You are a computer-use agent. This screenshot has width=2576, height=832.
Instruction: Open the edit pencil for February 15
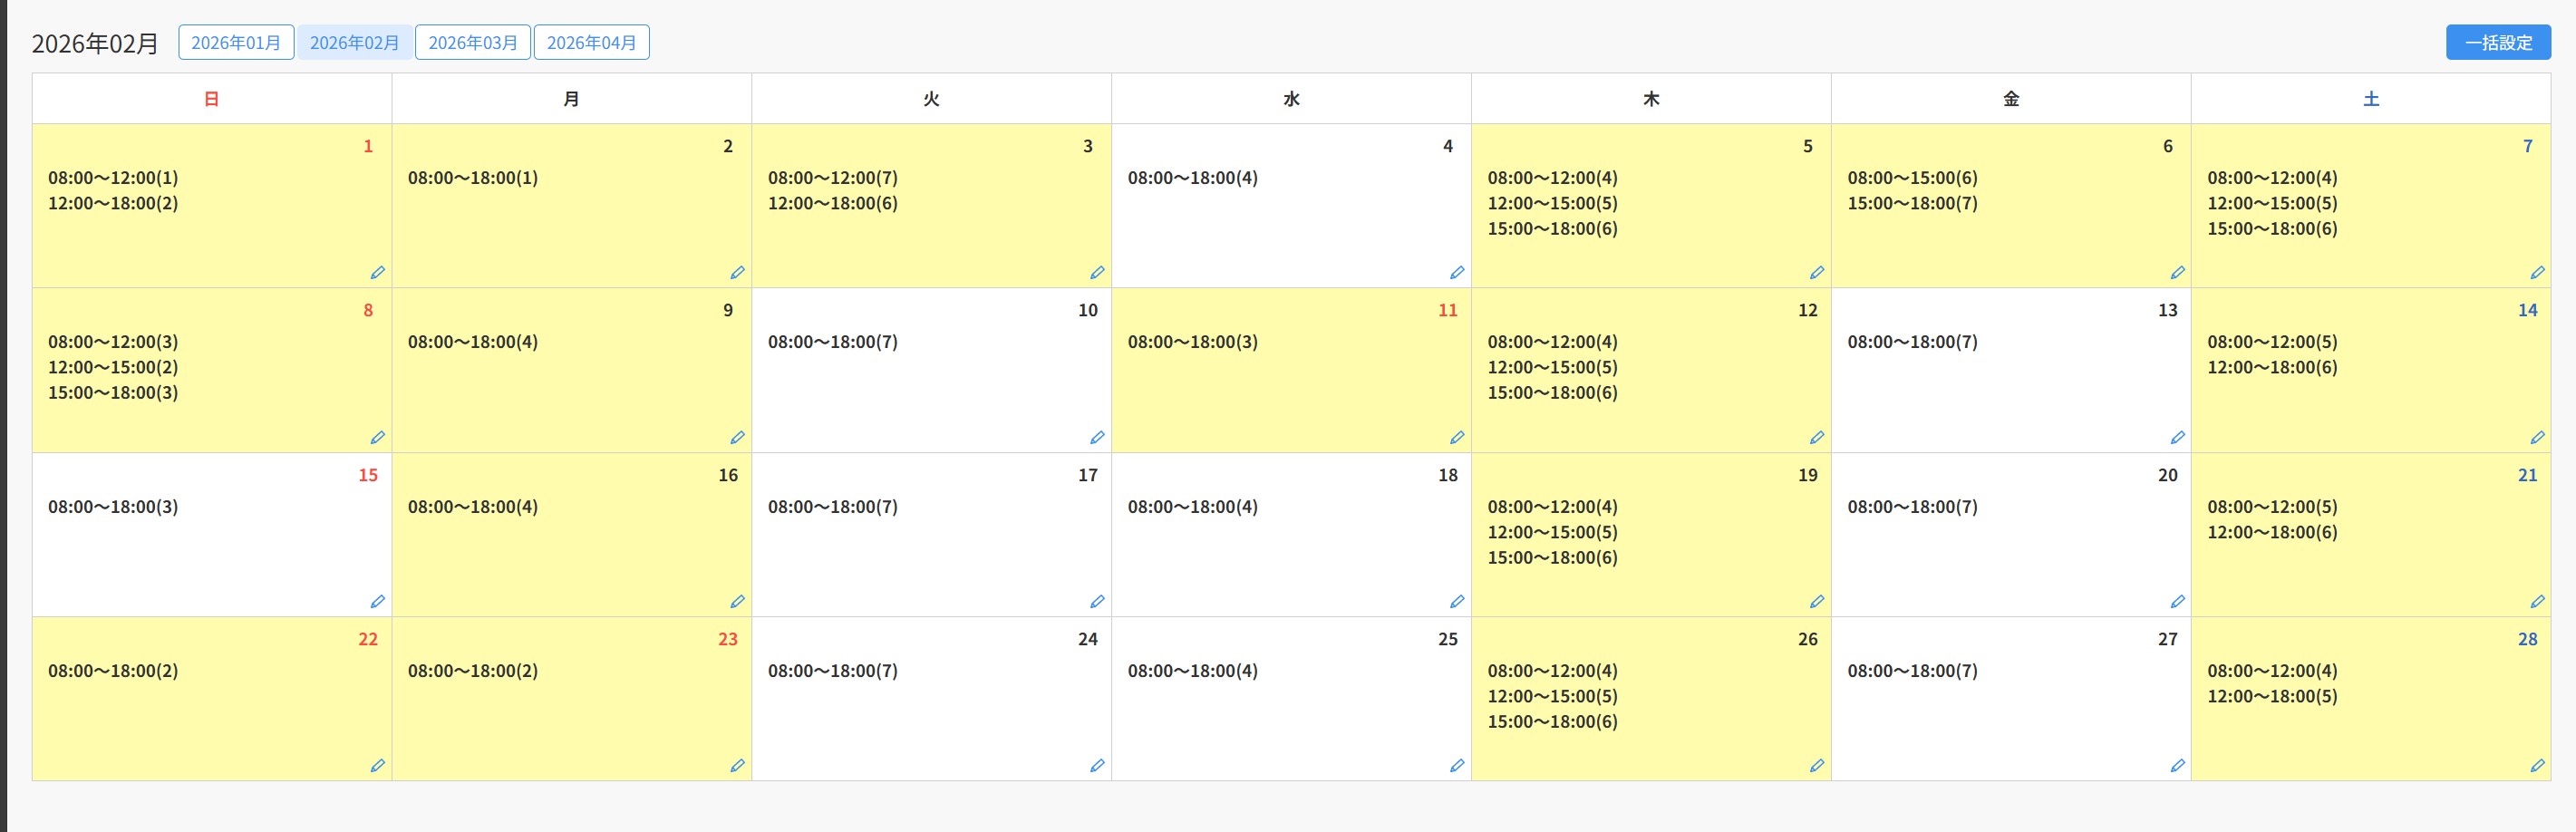377,602
